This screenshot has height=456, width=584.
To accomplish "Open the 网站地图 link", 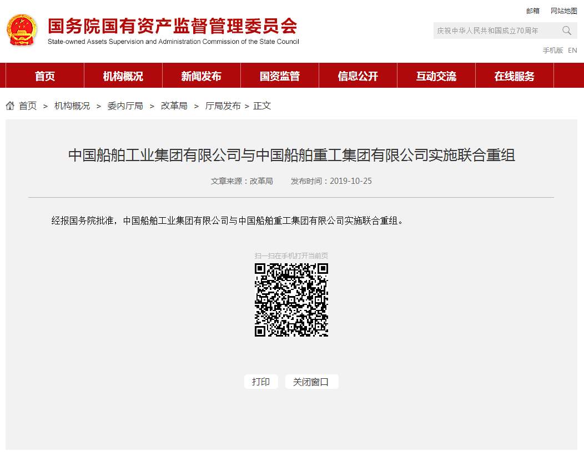I will [x=564, y=11].
